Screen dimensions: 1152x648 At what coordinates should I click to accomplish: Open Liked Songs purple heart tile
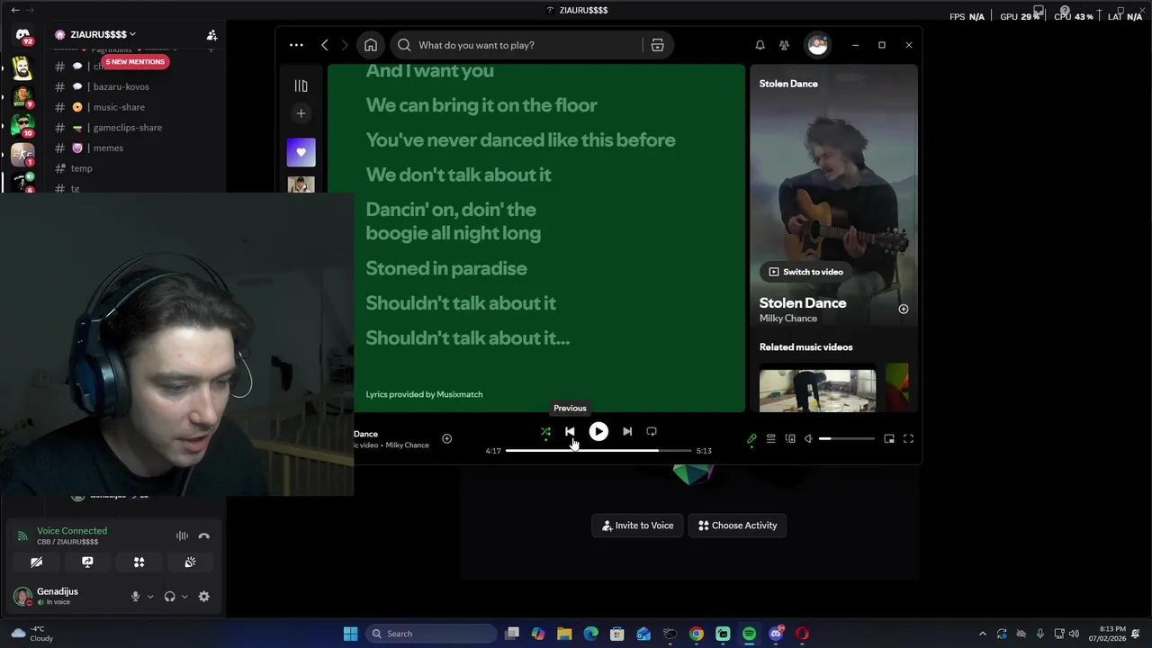pyautogui.click(x=301, y=152)
